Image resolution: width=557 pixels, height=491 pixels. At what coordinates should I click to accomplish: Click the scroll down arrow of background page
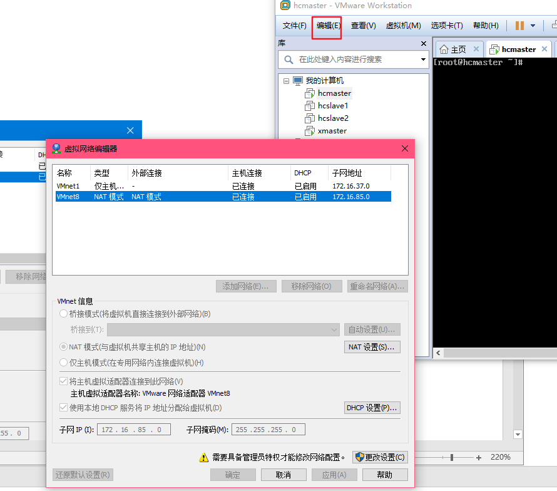click(x=518, y=434)
